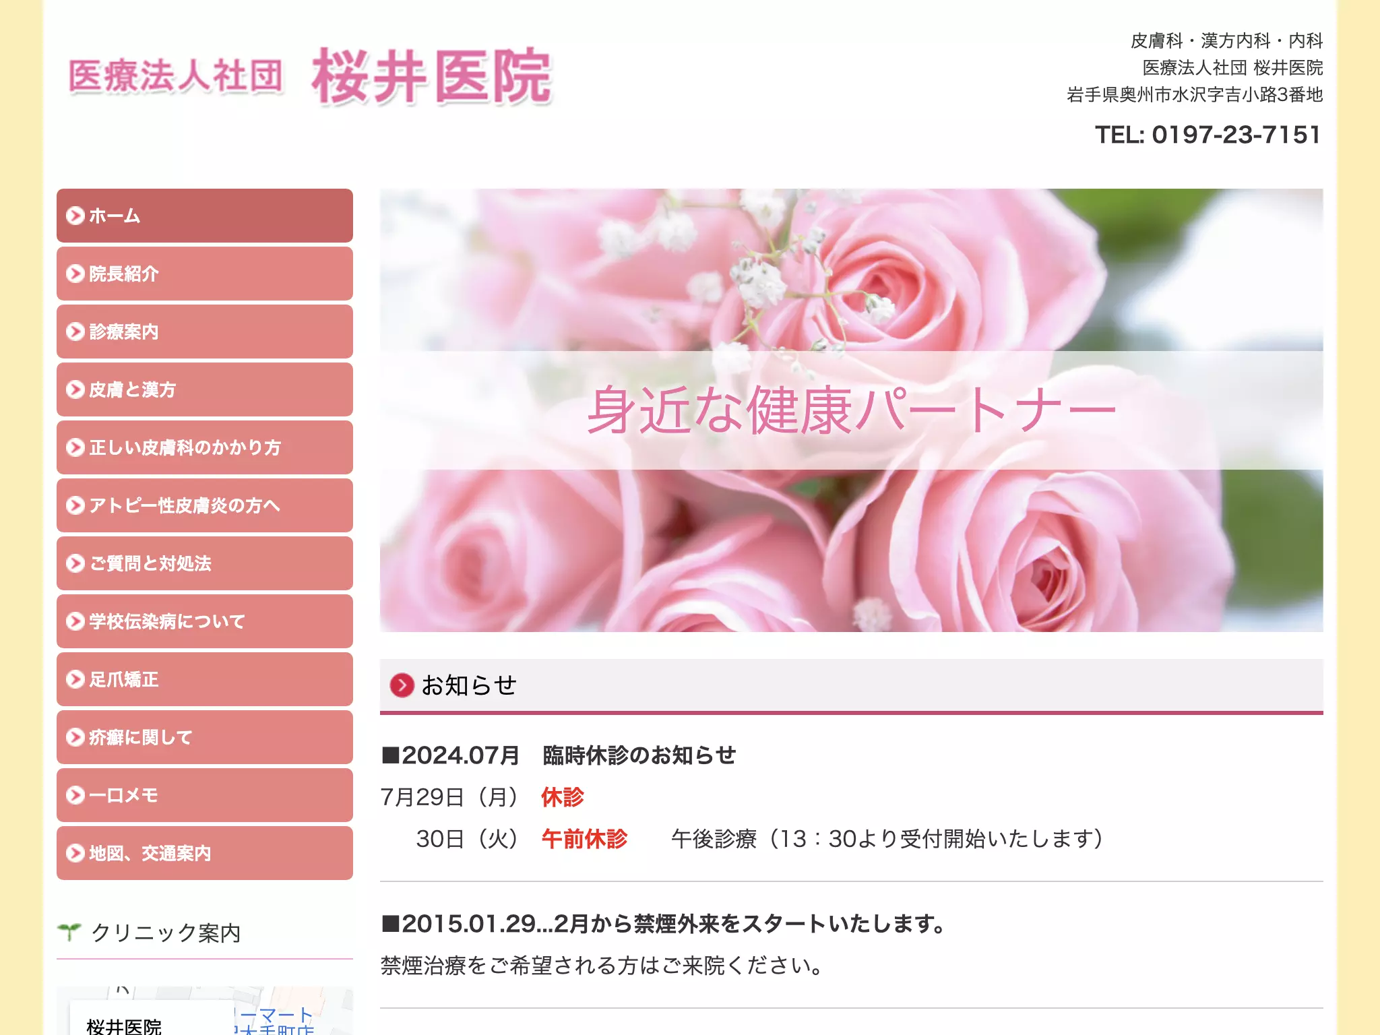Click the 桜井医院 logo header
The width and height of the screenshot is (1380, 1035).
(x=310, y=76)
